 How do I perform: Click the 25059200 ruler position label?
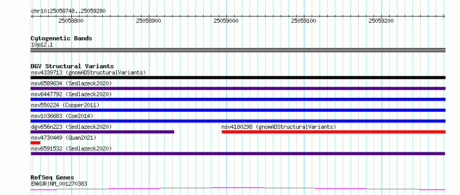pyautogui.click(x=381, y=21)
